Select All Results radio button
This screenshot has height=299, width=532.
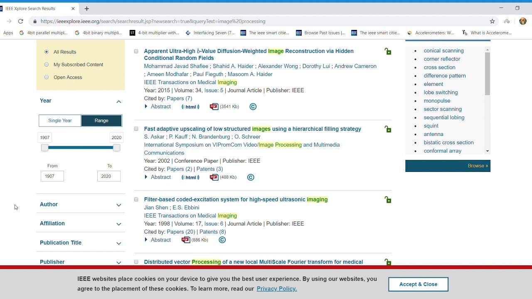click(47, 52)
